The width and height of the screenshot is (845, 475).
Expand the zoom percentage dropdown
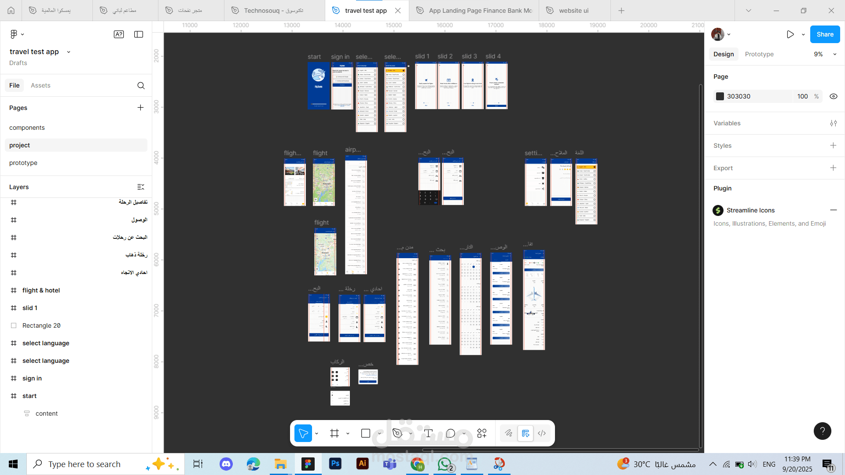coord(834,54)
